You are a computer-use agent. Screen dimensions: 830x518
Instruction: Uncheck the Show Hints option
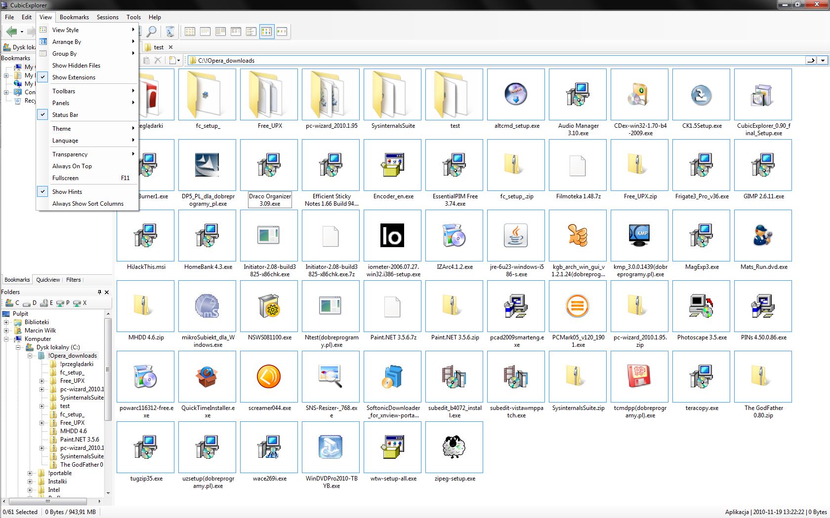(x=87, y=192)
